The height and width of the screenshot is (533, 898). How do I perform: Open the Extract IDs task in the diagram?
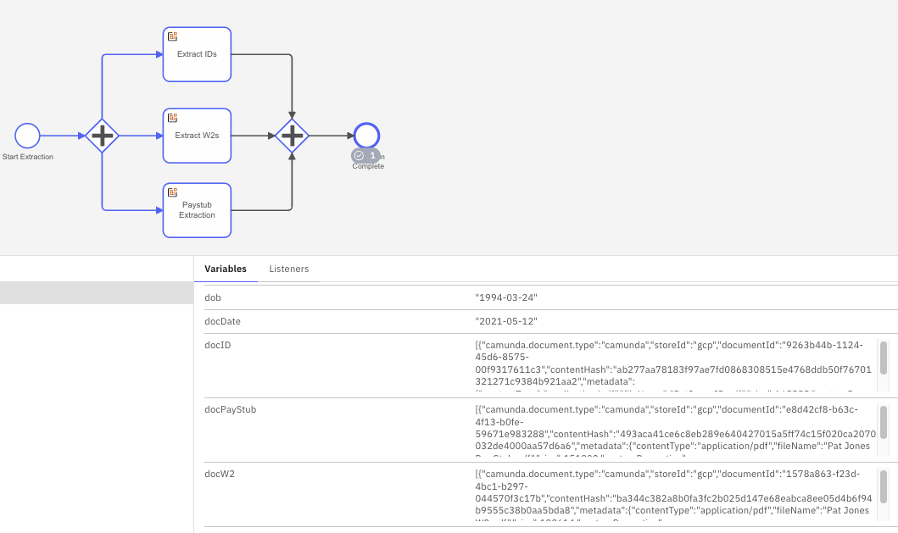197,54
